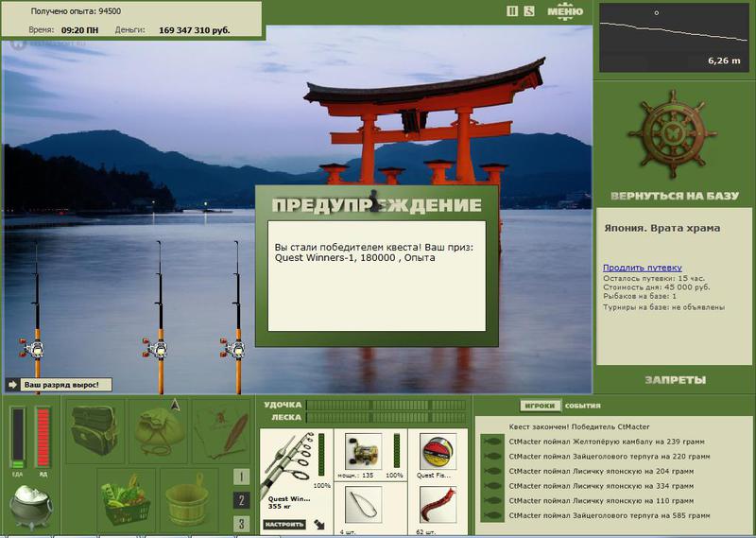Click the cooking cauldron icon

[31, 507]
